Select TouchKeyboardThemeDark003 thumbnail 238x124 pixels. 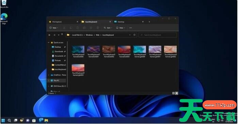pyautogui.click(x=124, y=49)
